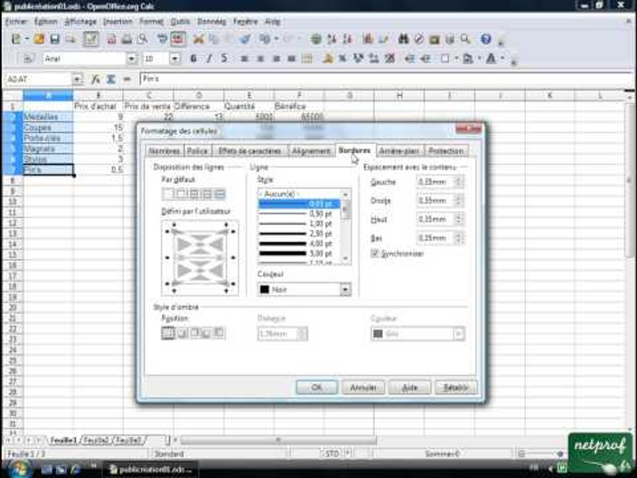The height and width of the screenshot is (478, 637).
Task: Click the Help question mark icon
Action: (486, 39)
